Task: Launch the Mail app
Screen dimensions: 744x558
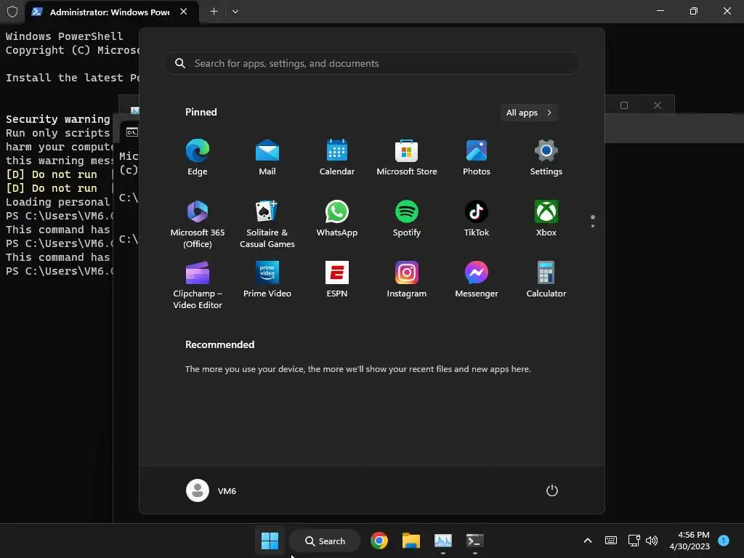Action: coord(267,158)
